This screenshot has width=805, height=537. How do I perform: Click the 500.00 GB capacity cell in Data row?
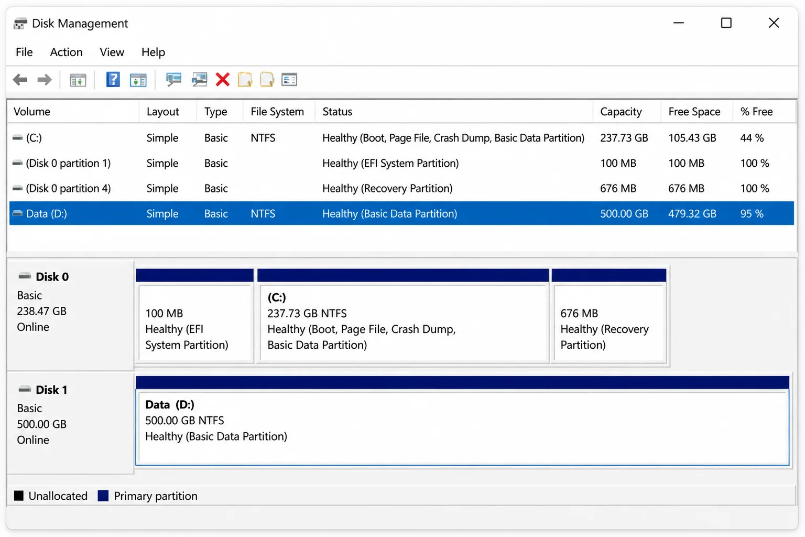coord(624,213)
